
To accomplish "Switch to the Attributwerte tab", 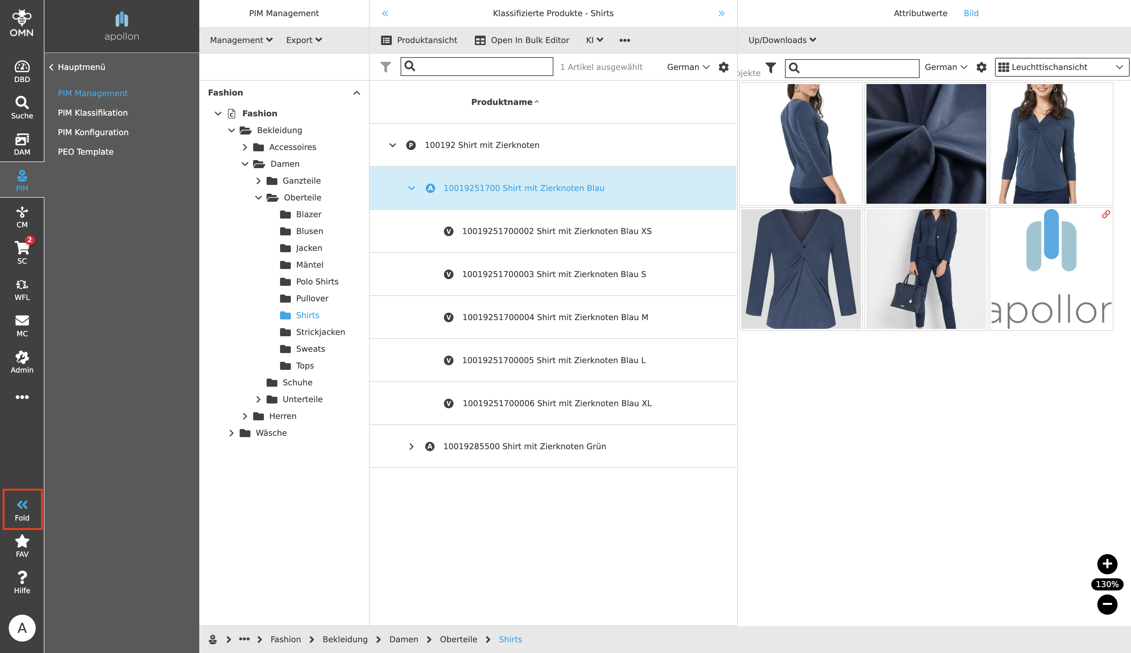I will click(x=920, y=13).
